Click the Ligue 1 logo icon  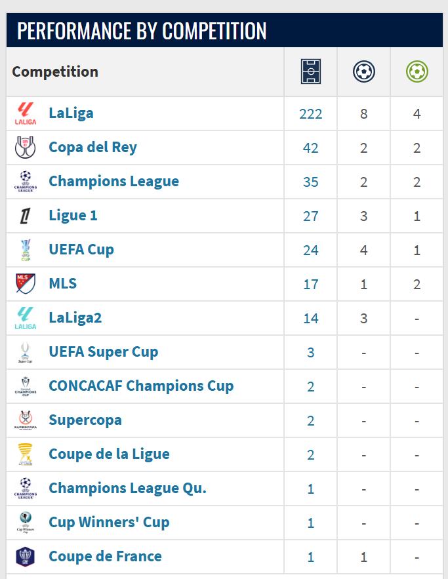coord(26,216)
